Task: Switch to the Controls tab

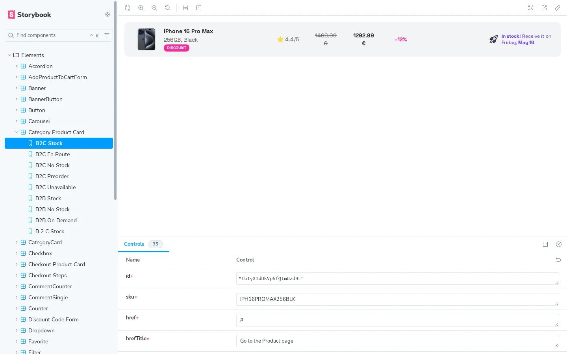Action: 143,244
